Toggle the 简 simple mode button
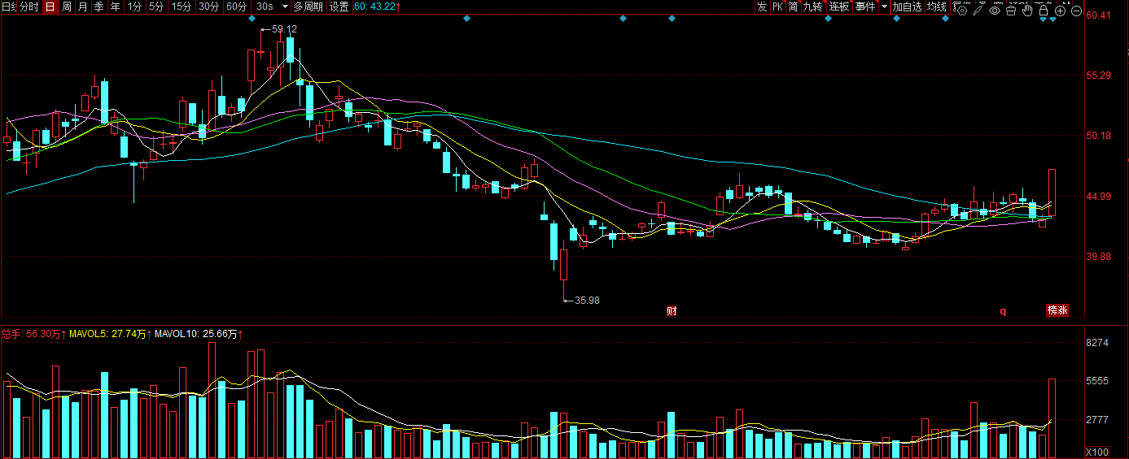1129x459 pixels. pyautogui.click(x=793, y=6)
